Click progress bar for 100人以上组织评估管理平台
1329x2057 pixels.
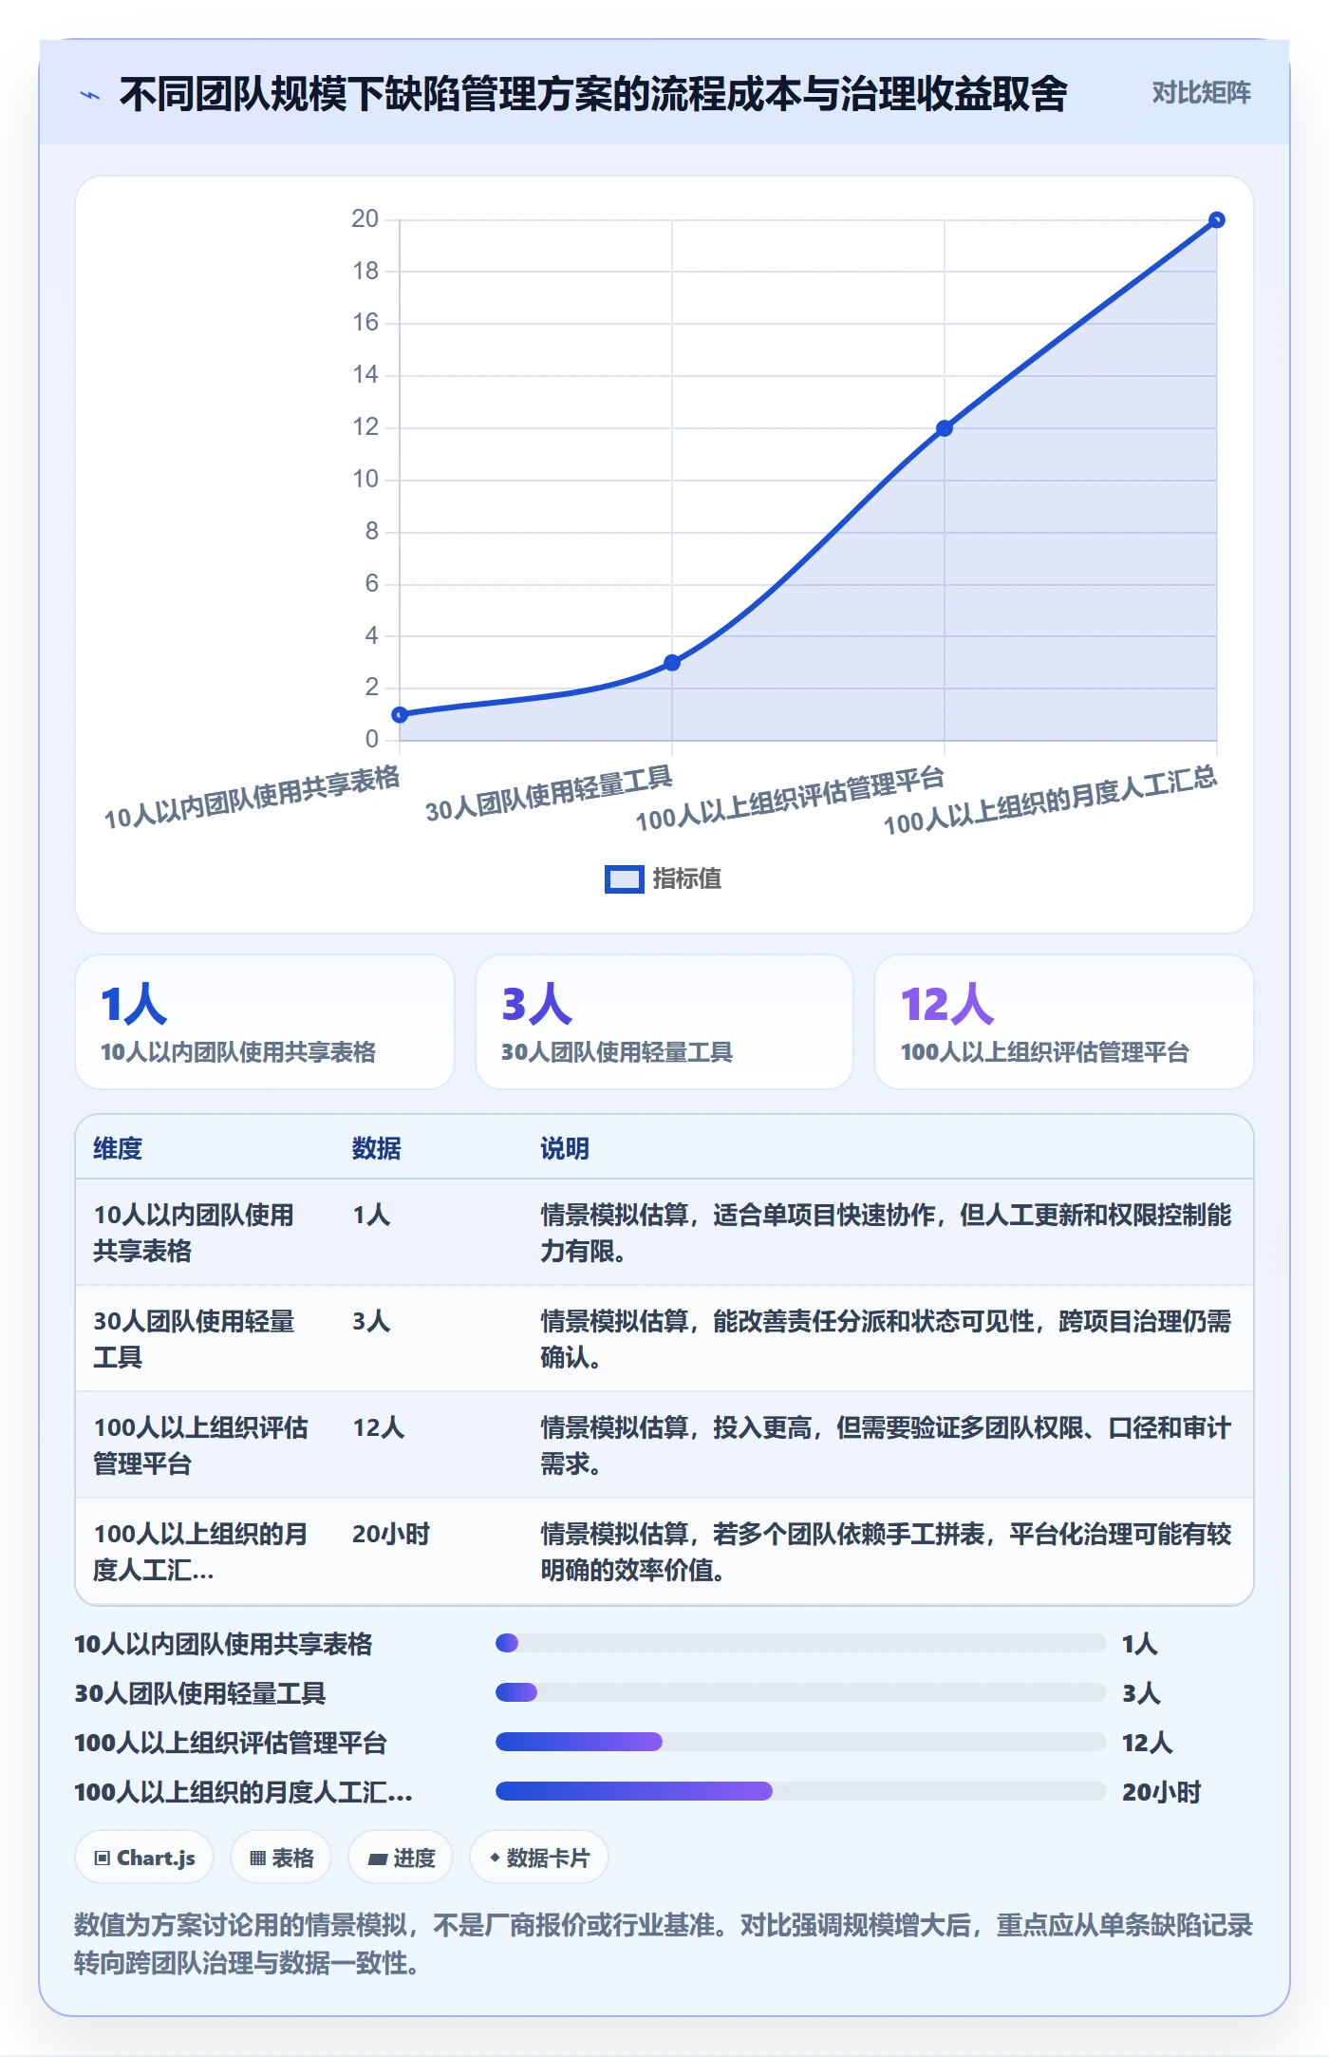tap(800, 1742)
